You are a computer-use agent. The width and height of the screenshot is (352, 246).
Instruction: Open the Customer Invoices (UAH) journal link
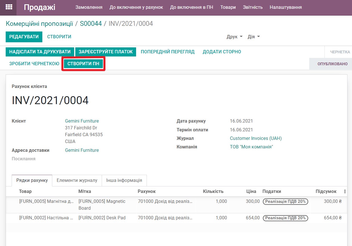click(x=255, y=138)
